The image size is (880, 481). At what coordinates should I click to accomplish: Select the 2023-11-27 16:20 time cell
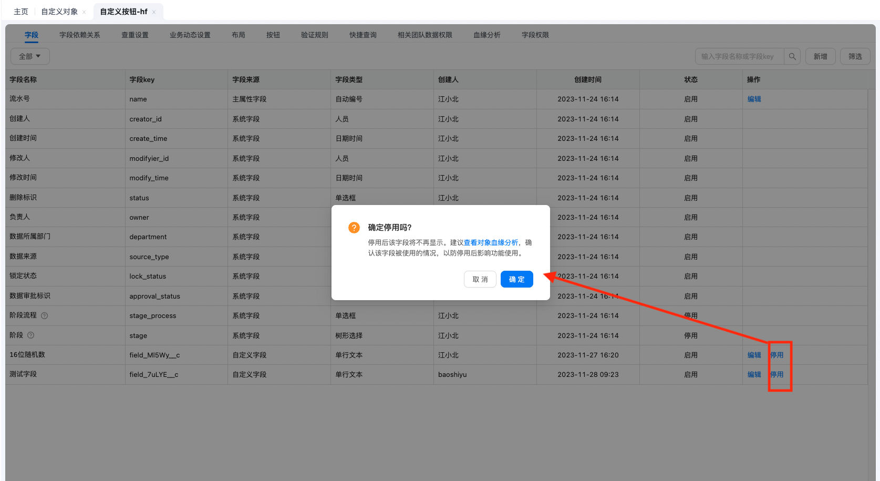click(x=588, y=355)
